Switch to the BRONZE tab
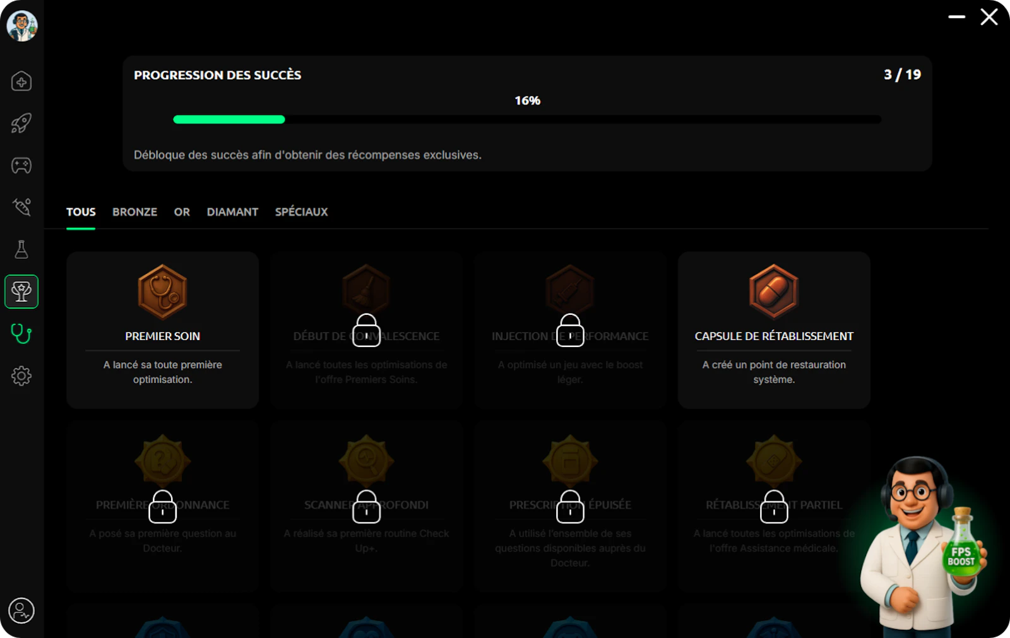This screenshot has height=638, width=1010. [x=134, y=212]
